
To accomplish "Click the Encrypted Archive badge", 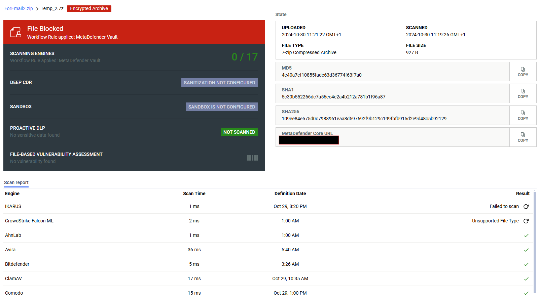I will point(89,8).
